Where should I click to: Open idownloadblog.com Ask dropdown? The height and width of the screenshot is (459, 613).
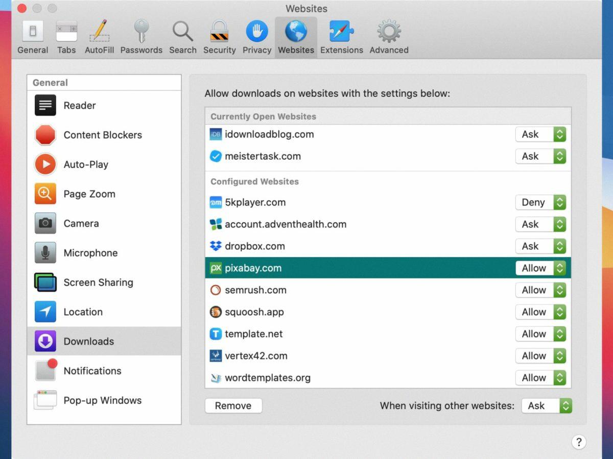coord(540,135)
